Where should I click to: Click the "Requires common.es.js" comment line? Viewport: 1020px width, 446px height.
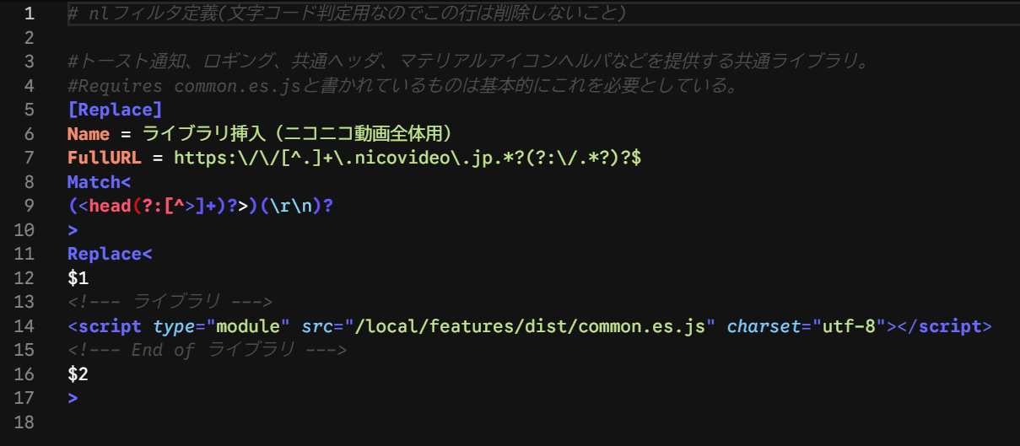pyautogui.click(x=401, y=85)
